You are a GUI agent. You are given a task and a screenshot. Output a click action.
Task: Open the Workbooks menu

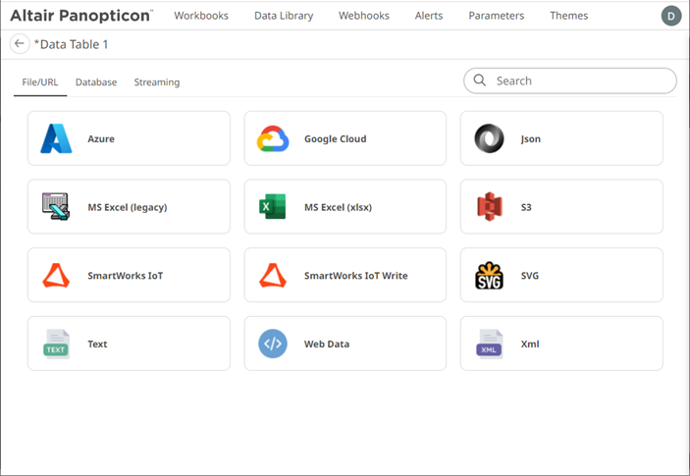(x=201, y=16)
